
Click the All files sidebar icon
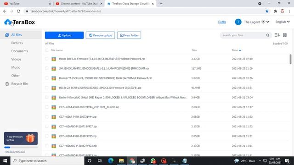(7, 35)
